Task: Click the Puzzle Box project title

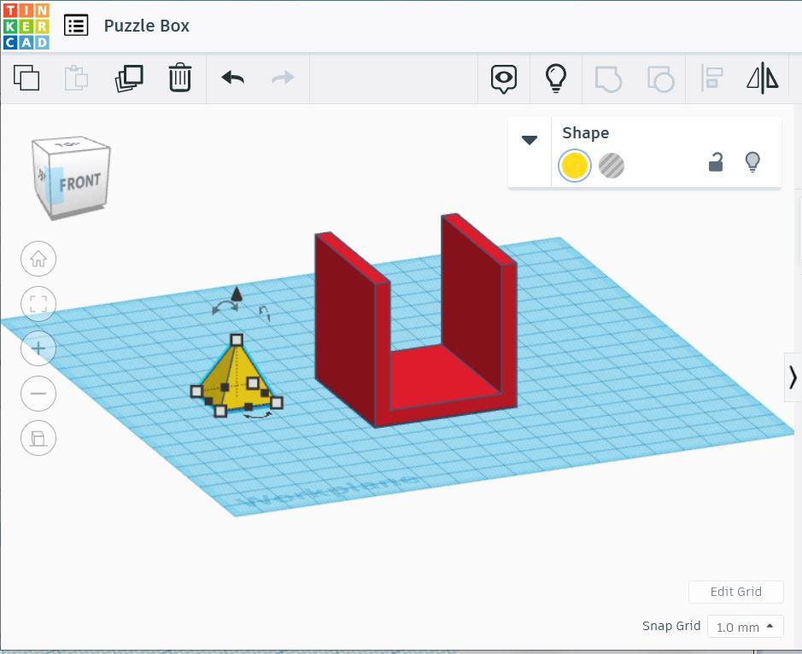Action: pos(147,26)
